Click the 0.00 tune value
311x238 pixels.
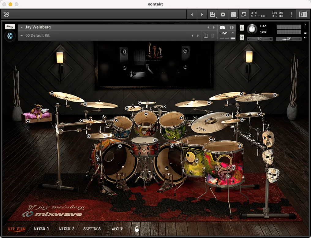pos(263,32)
